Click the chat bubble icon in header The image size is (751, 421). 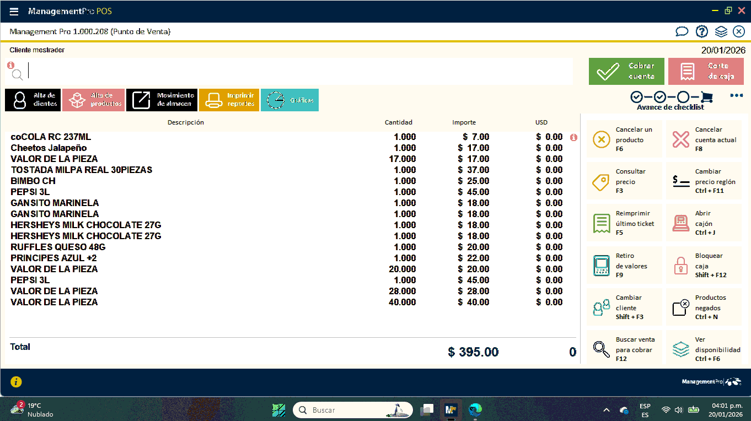pos(682,32)
